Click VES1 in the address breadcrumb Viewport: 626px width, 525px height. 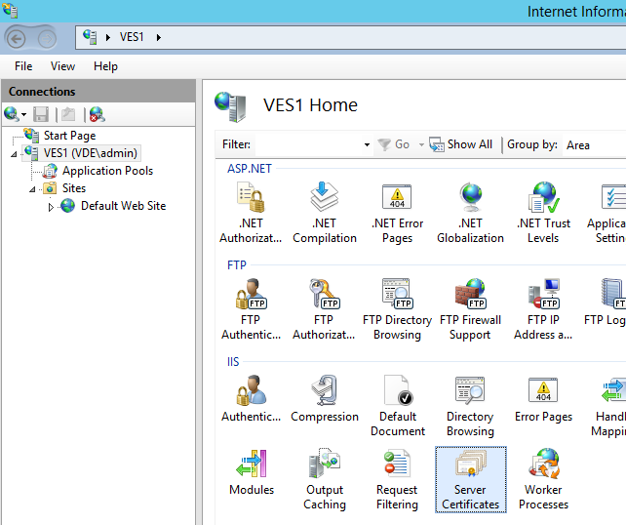pos(132,37)
